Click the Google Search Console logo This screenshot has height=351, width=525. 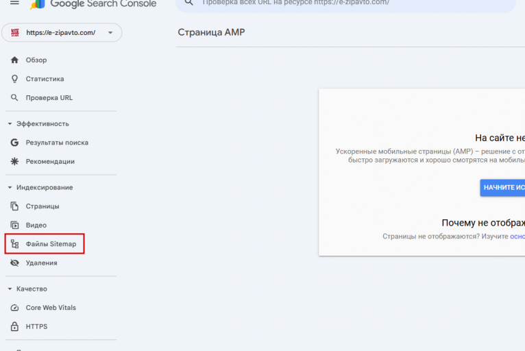(x=93, y=3)
